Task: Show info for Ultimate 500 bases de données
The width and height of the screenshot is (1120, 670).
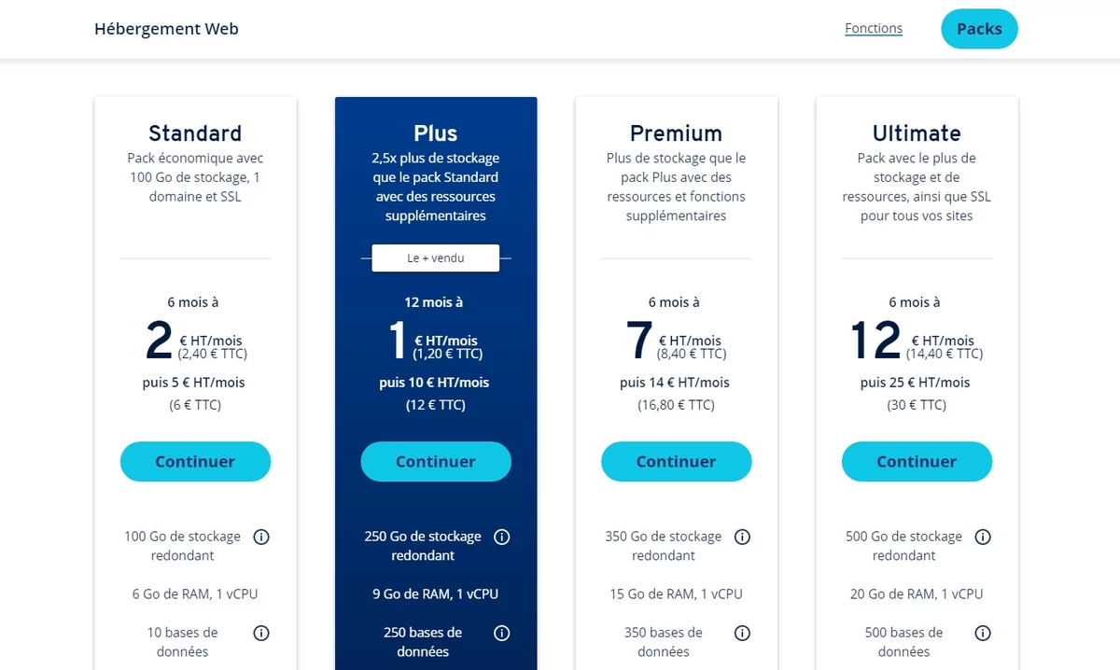Action: [983, 633]
